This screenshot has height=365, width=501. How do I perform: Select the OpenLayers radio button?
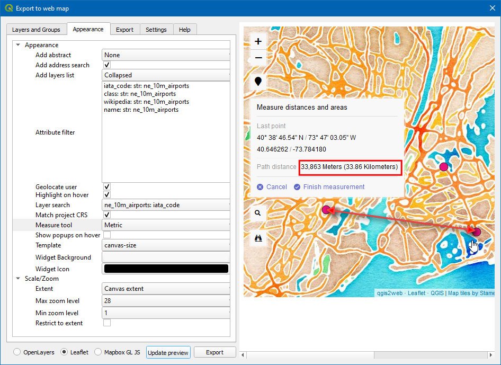click(17, 352)
